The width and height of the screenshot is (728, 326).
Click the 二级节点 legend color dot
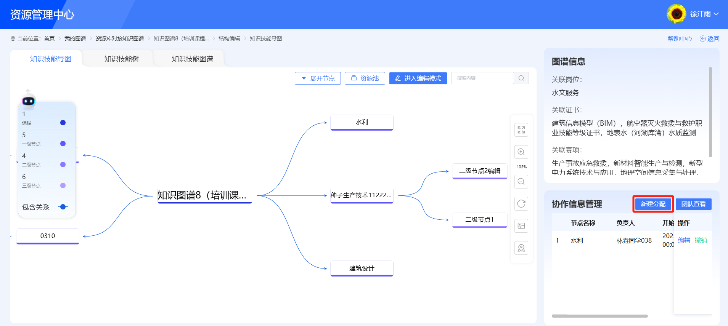(63, 165)
